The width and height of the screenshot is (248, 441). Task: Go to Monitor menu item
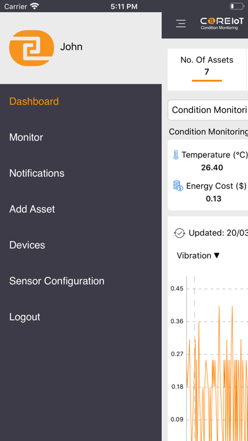(26, 137)
